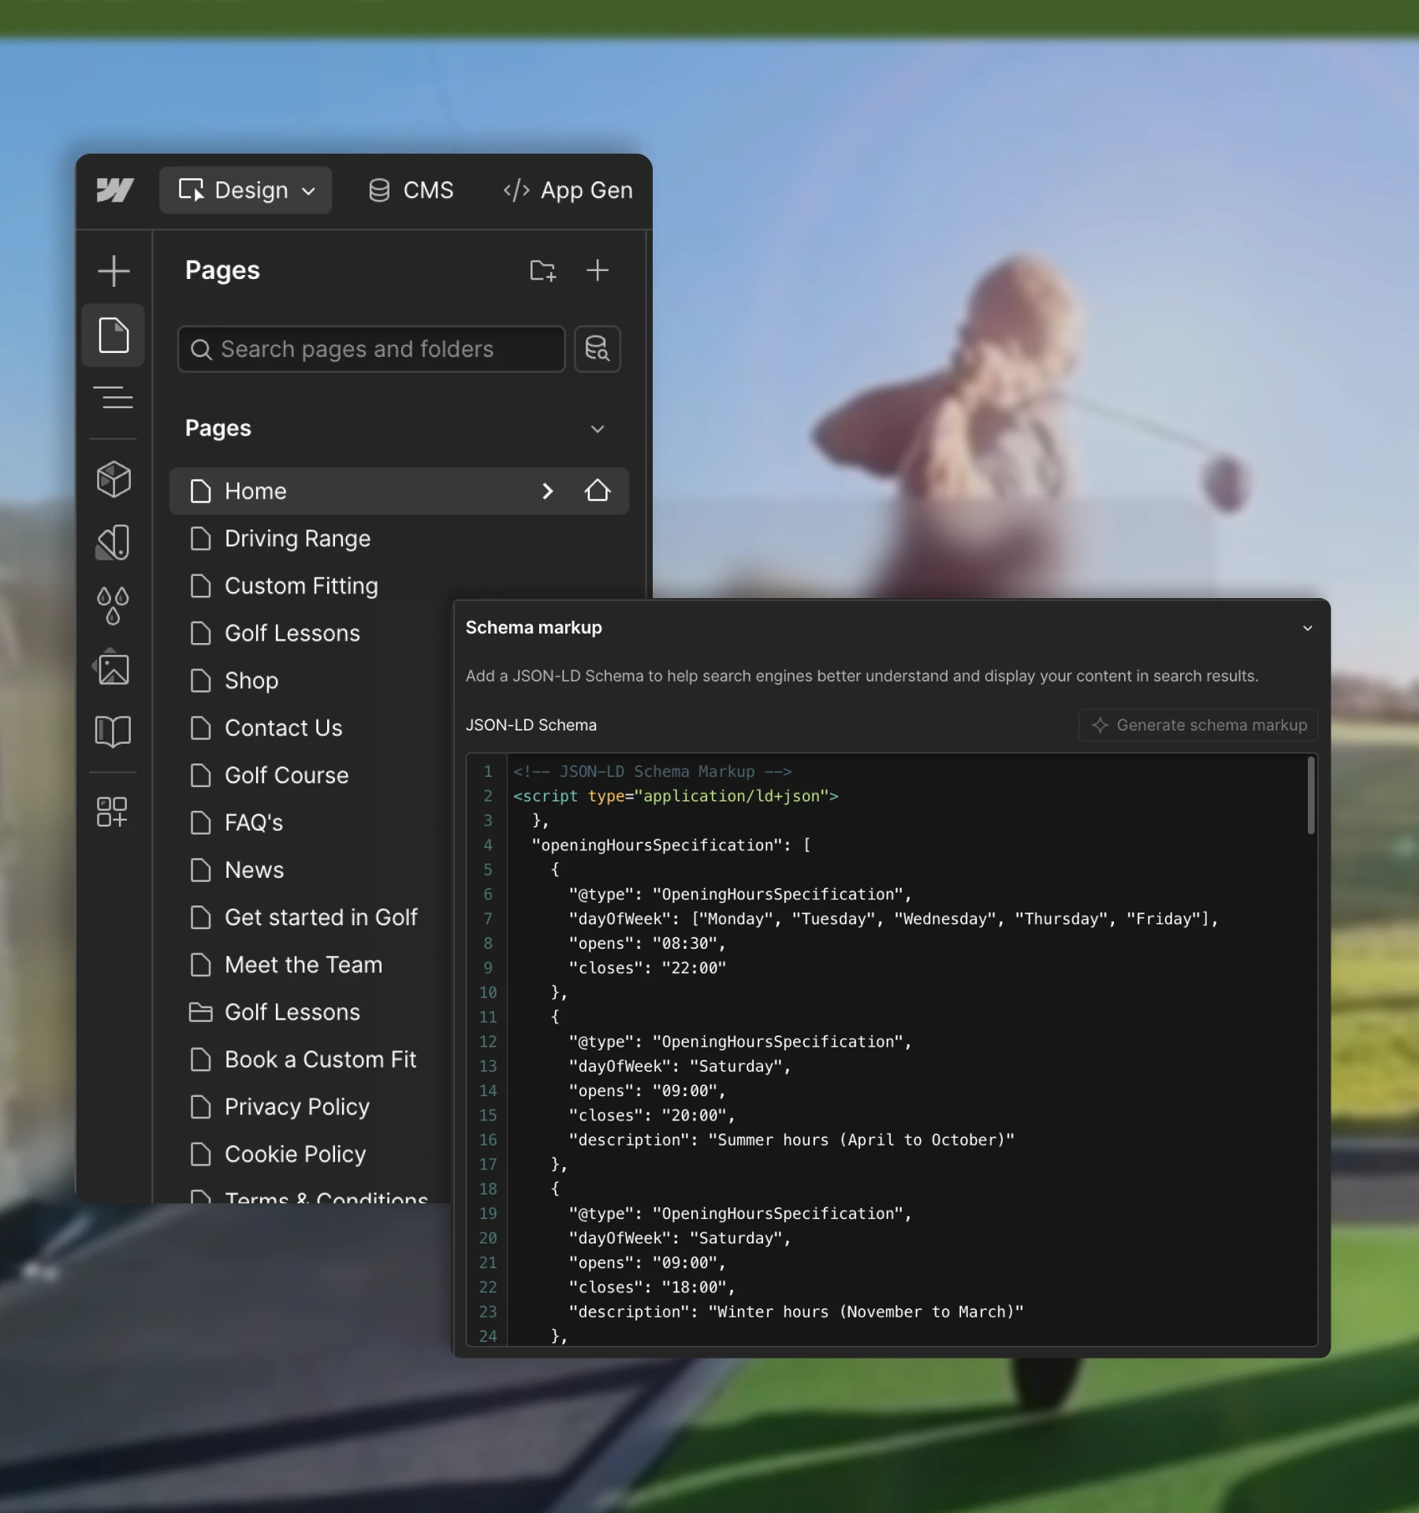Open the Design mode dropdown
This screenshot has width=1419, height=1513.
coord(245,190)
